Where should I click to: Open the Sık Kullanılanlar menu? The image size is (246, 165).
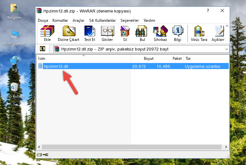click(102, 20)
